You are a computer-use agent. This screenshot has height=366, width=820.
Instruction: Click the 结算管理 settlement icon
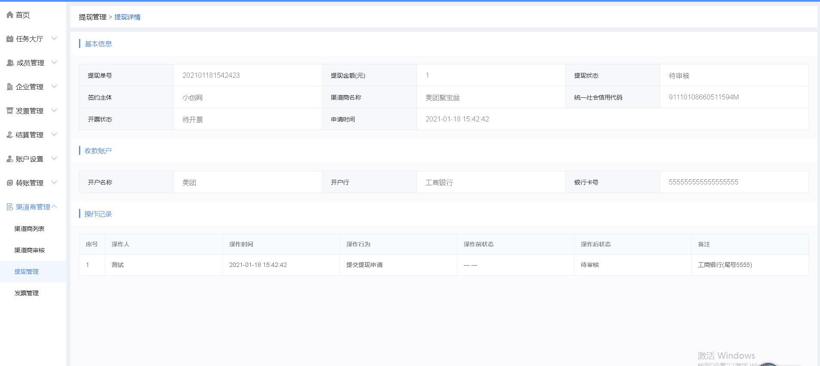[x=10, y=135]
